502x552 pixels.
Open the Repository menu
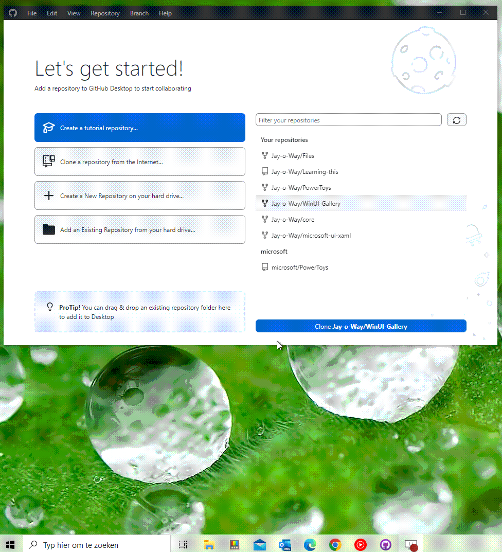tap(105, 13)
